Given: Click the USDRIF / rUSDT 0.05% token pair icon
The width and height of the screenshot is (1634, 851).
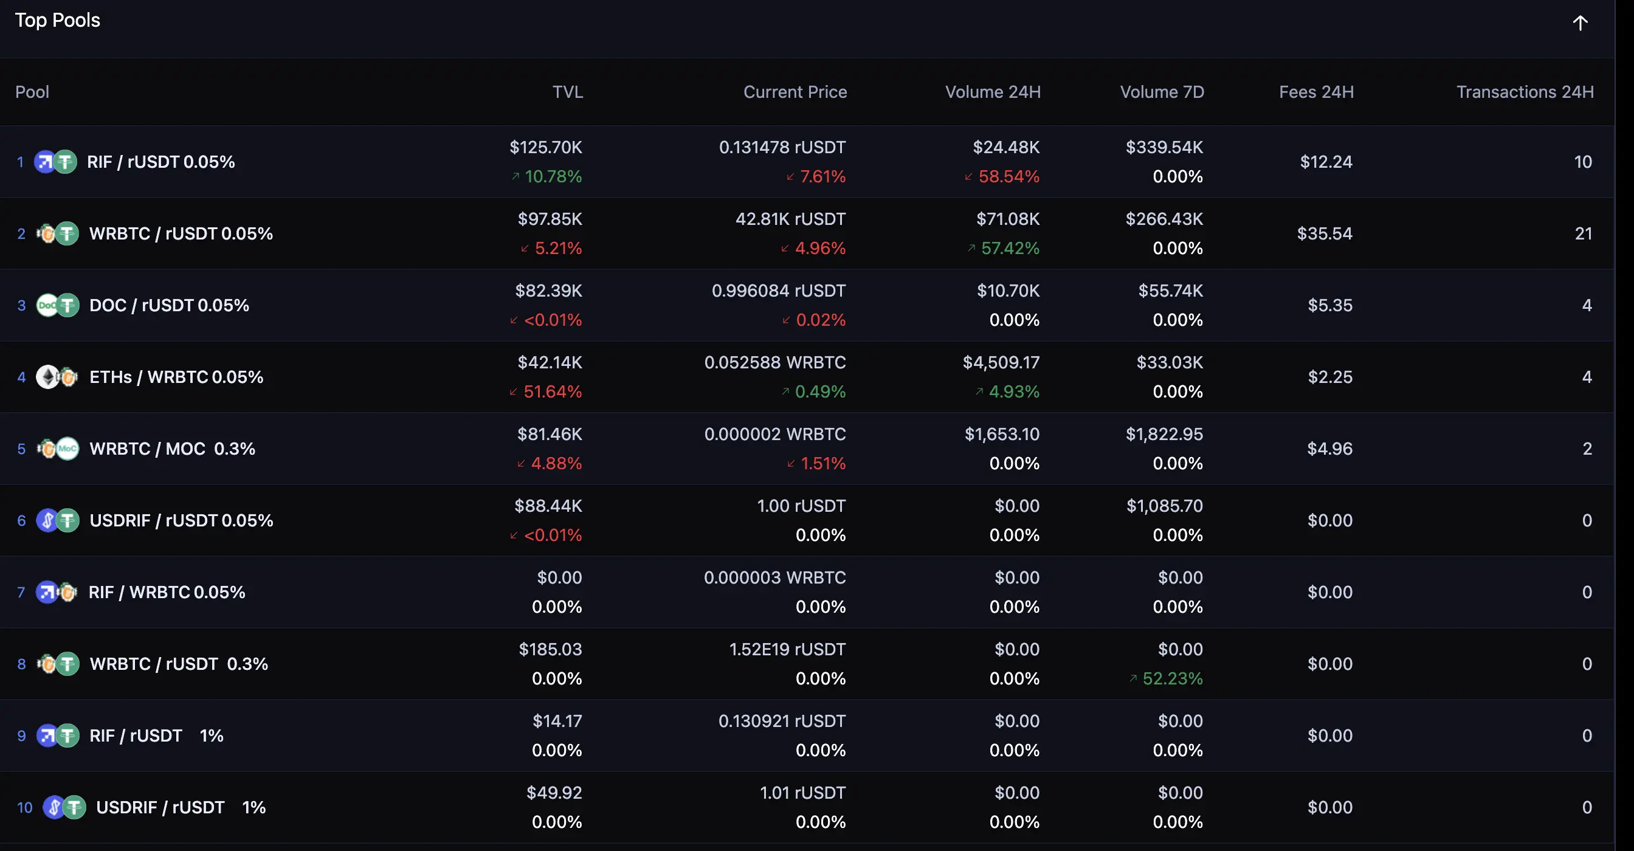Looking at the screenshot, I should tap(58, 520).
